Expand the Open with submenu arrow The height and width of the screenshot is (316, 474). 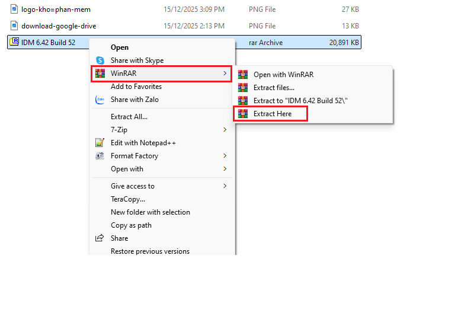tap(225, 169)
